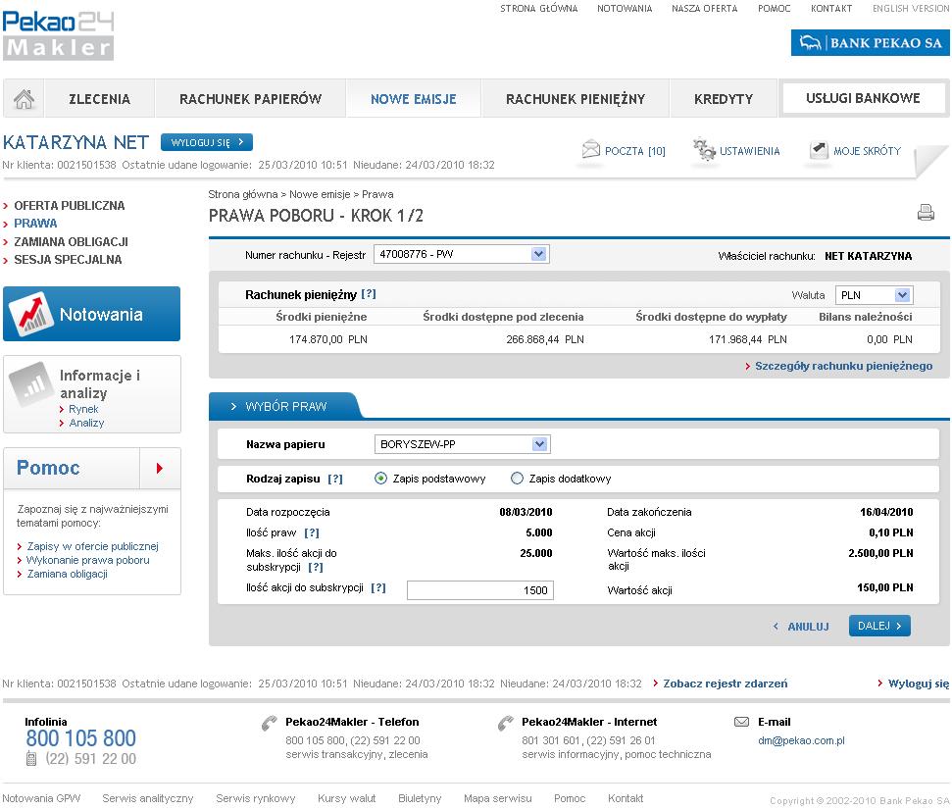Open Zamiana obligacji help link

click(x=67, y=574)
